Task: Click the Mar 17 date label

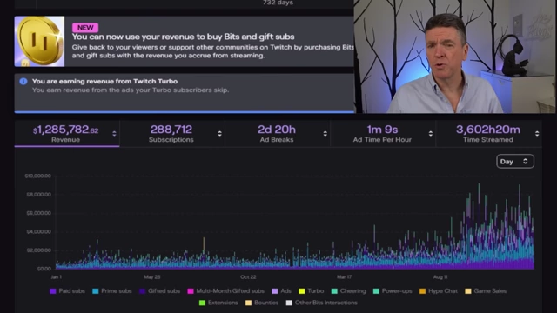Action: [x=345, y=276]
